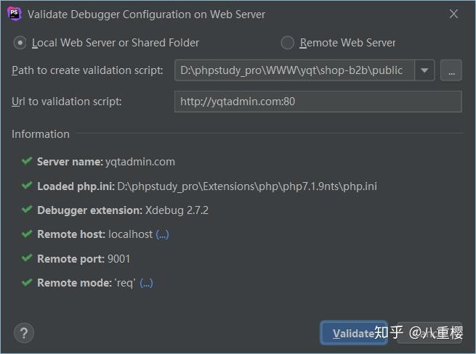Open the details link next to Remote mode
This screenshot has width=476, height=354.
(x=146, y=283)
